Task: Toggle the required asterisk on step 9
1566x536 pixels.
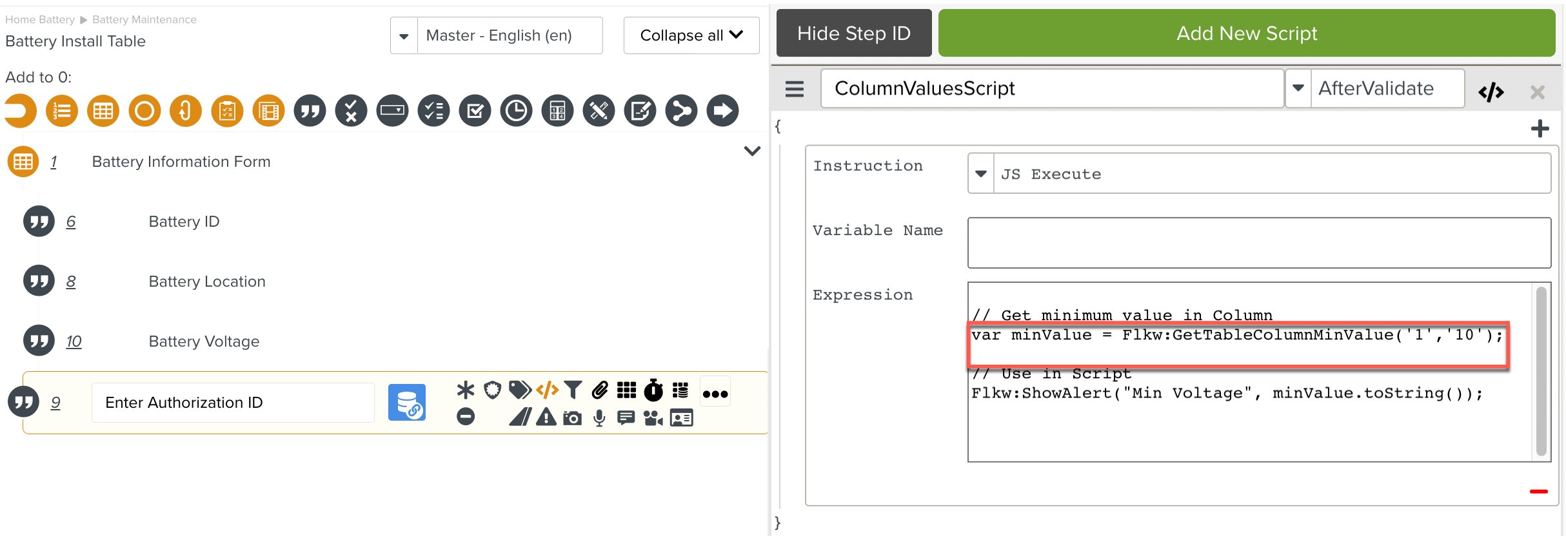Action: (x=465, y=390)
